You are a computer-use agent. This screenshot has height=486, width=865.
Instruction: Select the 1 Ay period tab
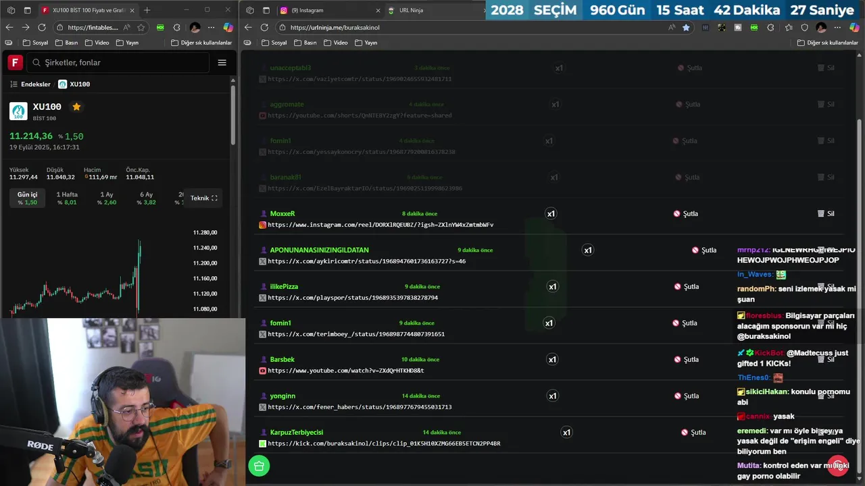[107, 198]
